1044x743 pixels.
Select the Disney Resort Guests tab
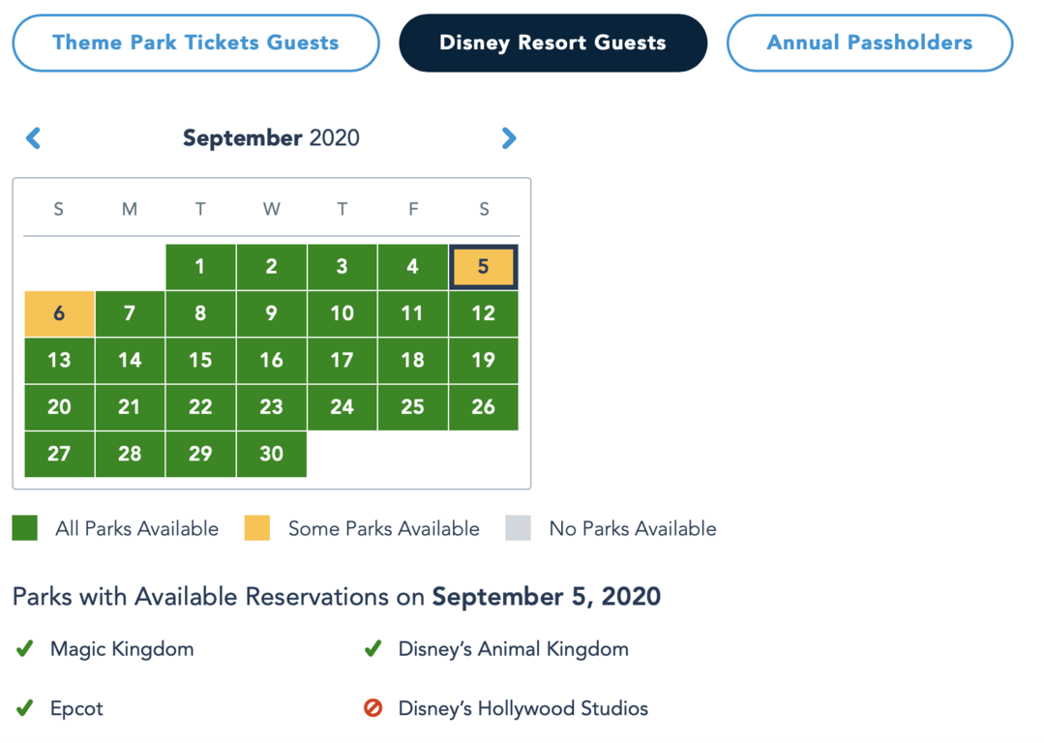552,43
